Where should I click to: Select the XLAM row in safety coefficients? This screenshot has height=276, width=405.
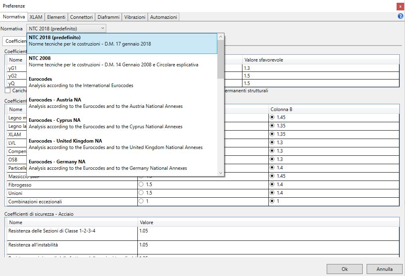15,135
